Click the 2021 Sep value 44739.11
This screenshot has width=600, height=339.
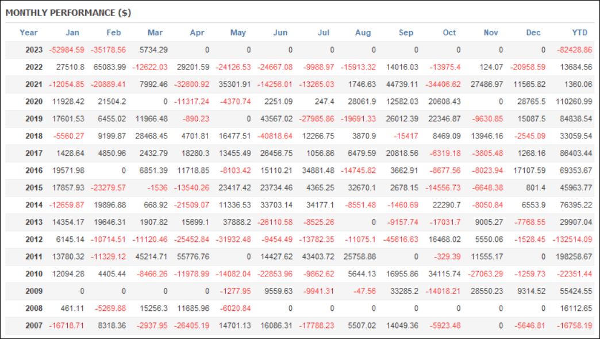(x=401, y=84)
